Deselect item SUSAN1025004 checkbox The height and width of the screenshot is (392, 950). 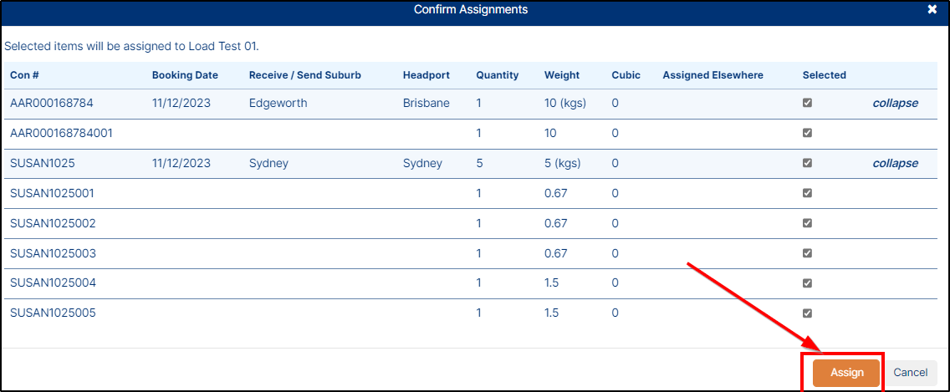coord(807,283)
